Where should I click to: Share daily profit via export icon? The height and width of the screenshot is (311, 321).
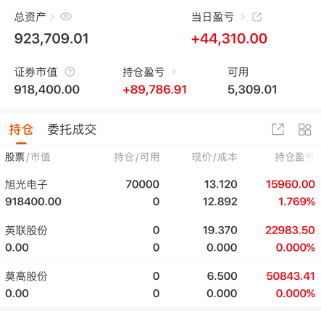tap(257, 17)
